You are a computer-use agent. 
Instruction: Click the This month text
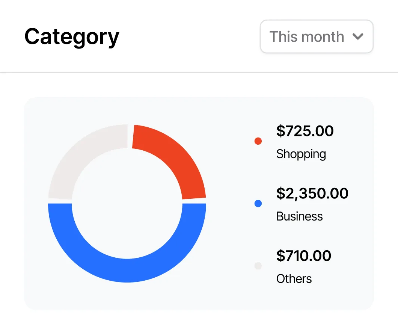coord(307,37)
